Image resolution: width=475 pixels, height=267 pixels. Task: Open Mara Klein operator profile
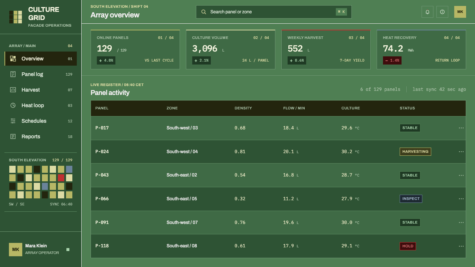coord(40,250)
